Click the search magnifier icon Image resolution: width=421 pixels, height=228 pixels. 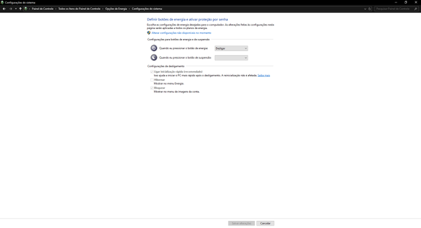tap(415, 9)
